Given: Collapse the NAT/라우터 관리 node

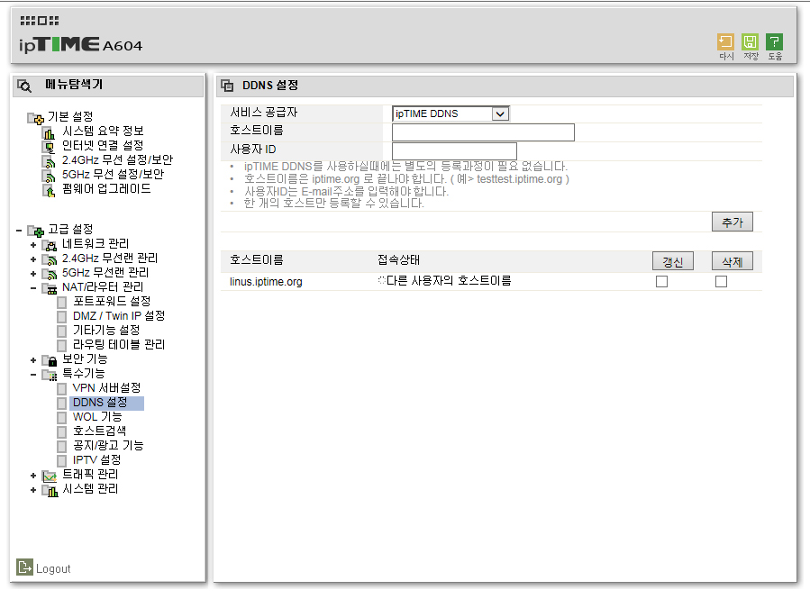Looking at the screenshot, I should point(33,288).
